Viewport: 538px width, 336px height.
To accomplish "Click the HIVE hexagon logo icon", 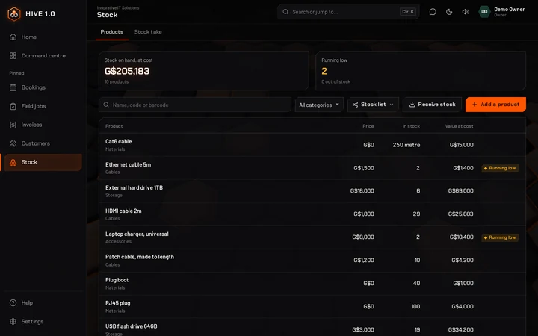I will (14, 14).
